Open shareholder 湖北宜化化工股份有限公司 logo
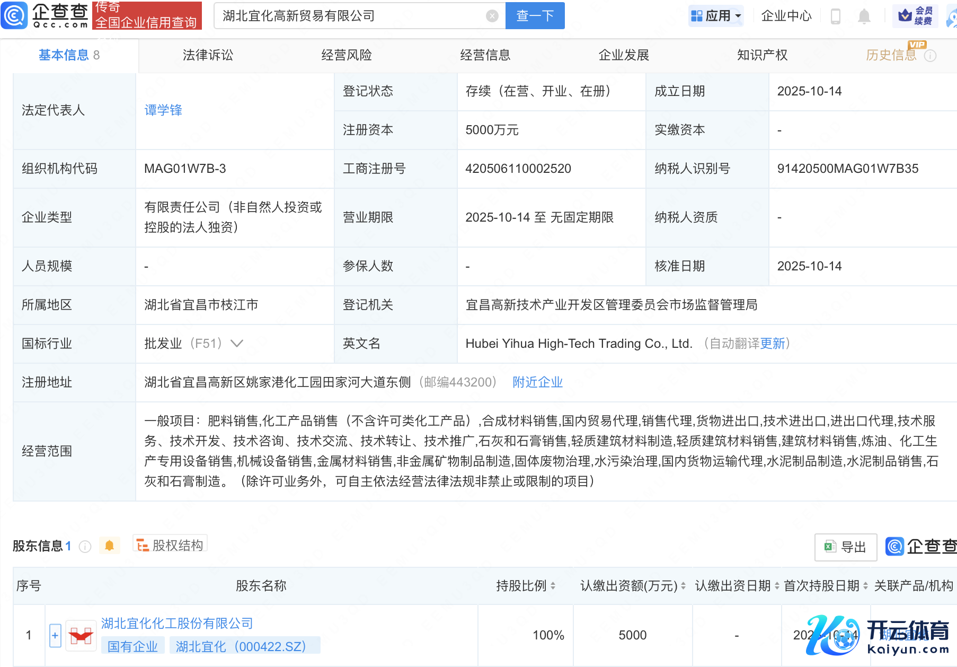 coord(81,635)
